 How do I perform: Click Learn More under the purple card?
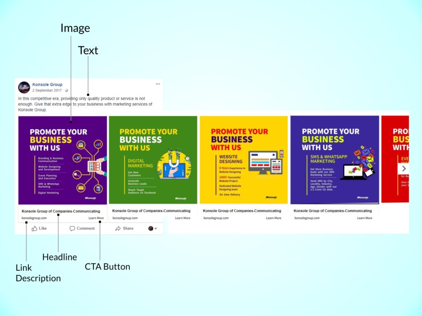pyautogui.click(x=96, y=218)
